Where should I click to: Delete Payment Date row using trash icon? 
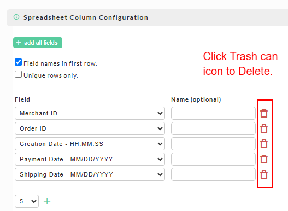pos(264,159)
